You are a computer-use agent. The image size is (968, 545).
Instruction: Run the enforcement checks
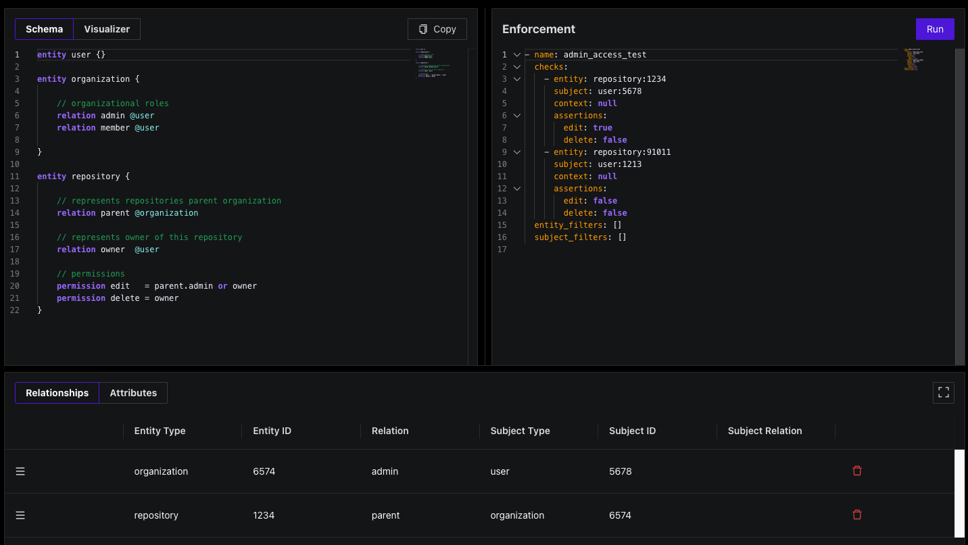pos(935,29)
